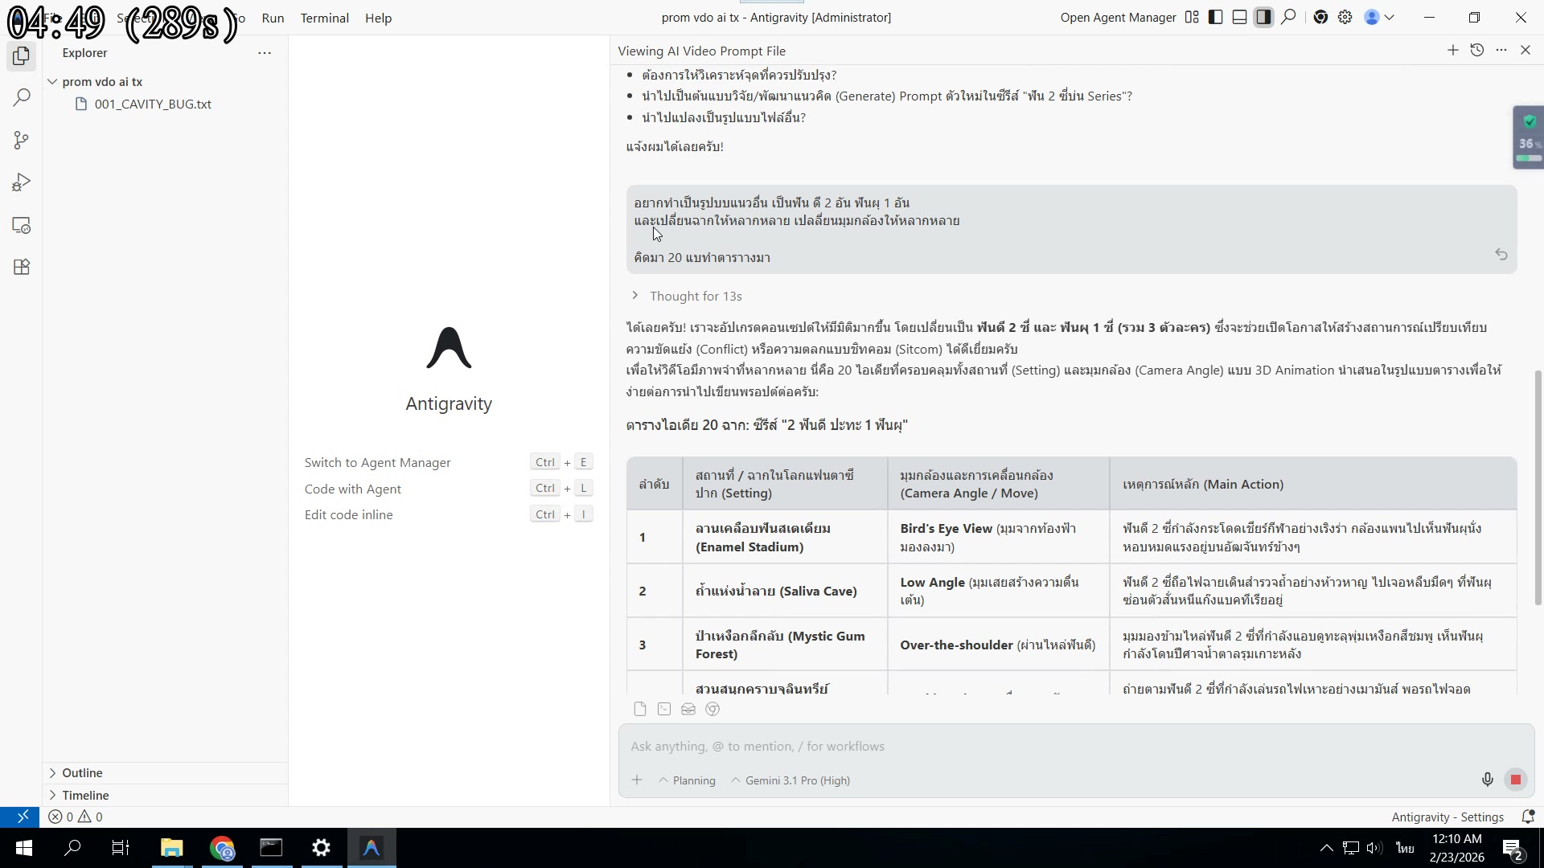Click Open Agent Manager in the title bar

(1117, 17)
